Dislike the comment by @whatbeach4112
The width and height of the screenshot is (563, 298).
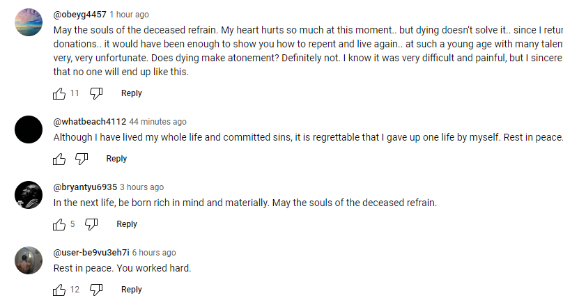82,159
